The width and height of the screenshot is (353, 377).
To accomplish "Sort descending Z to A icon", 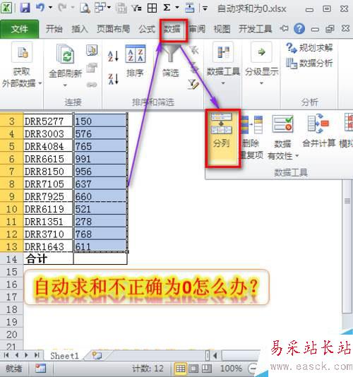I will tap(113, 79).
